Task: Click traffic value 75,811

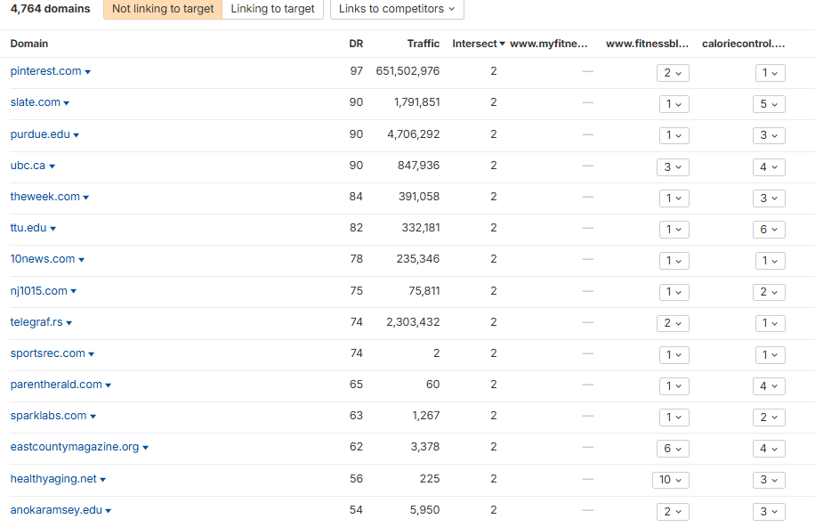Action: [424, 291]
